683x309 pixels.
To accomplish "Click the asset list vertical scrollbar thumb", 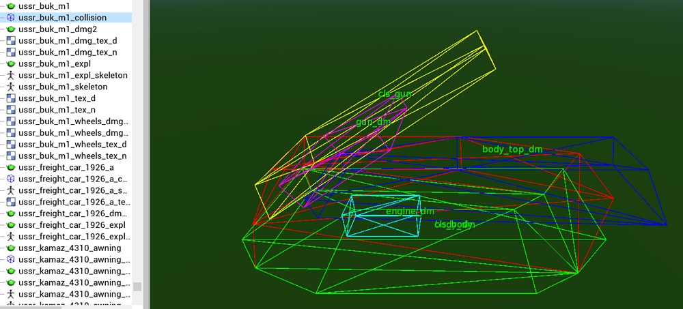I will tap(137, 286).
